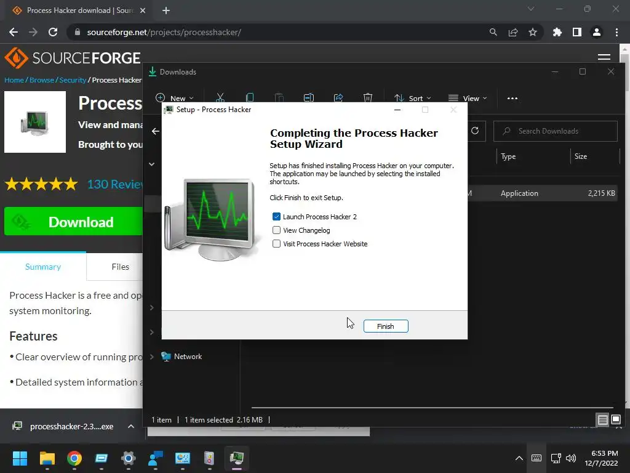Click the Refresh icon in Downloads address bar
This screenshot has width=630, height=473.
475,131
